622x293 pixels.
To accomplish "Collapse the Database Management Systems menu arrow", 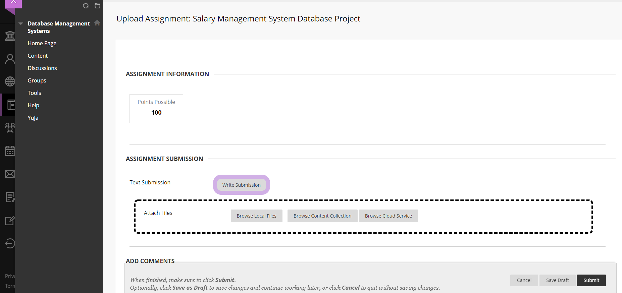I will 21,24.
